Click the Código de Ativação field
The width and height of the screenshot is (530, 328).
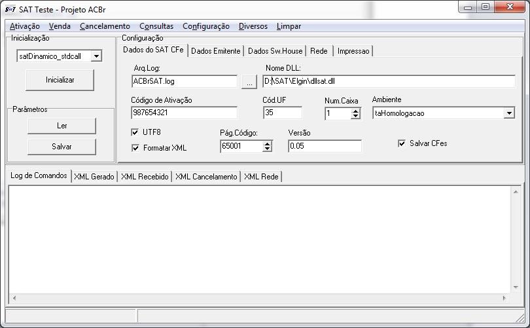pos(185,113)
